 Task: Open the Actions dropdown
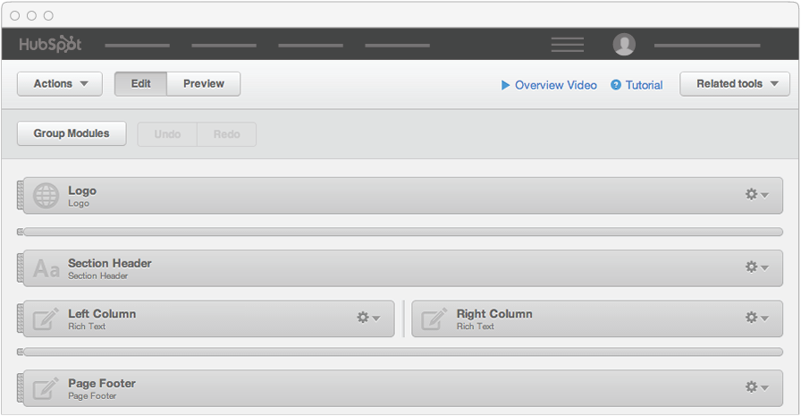coord(60,84)
